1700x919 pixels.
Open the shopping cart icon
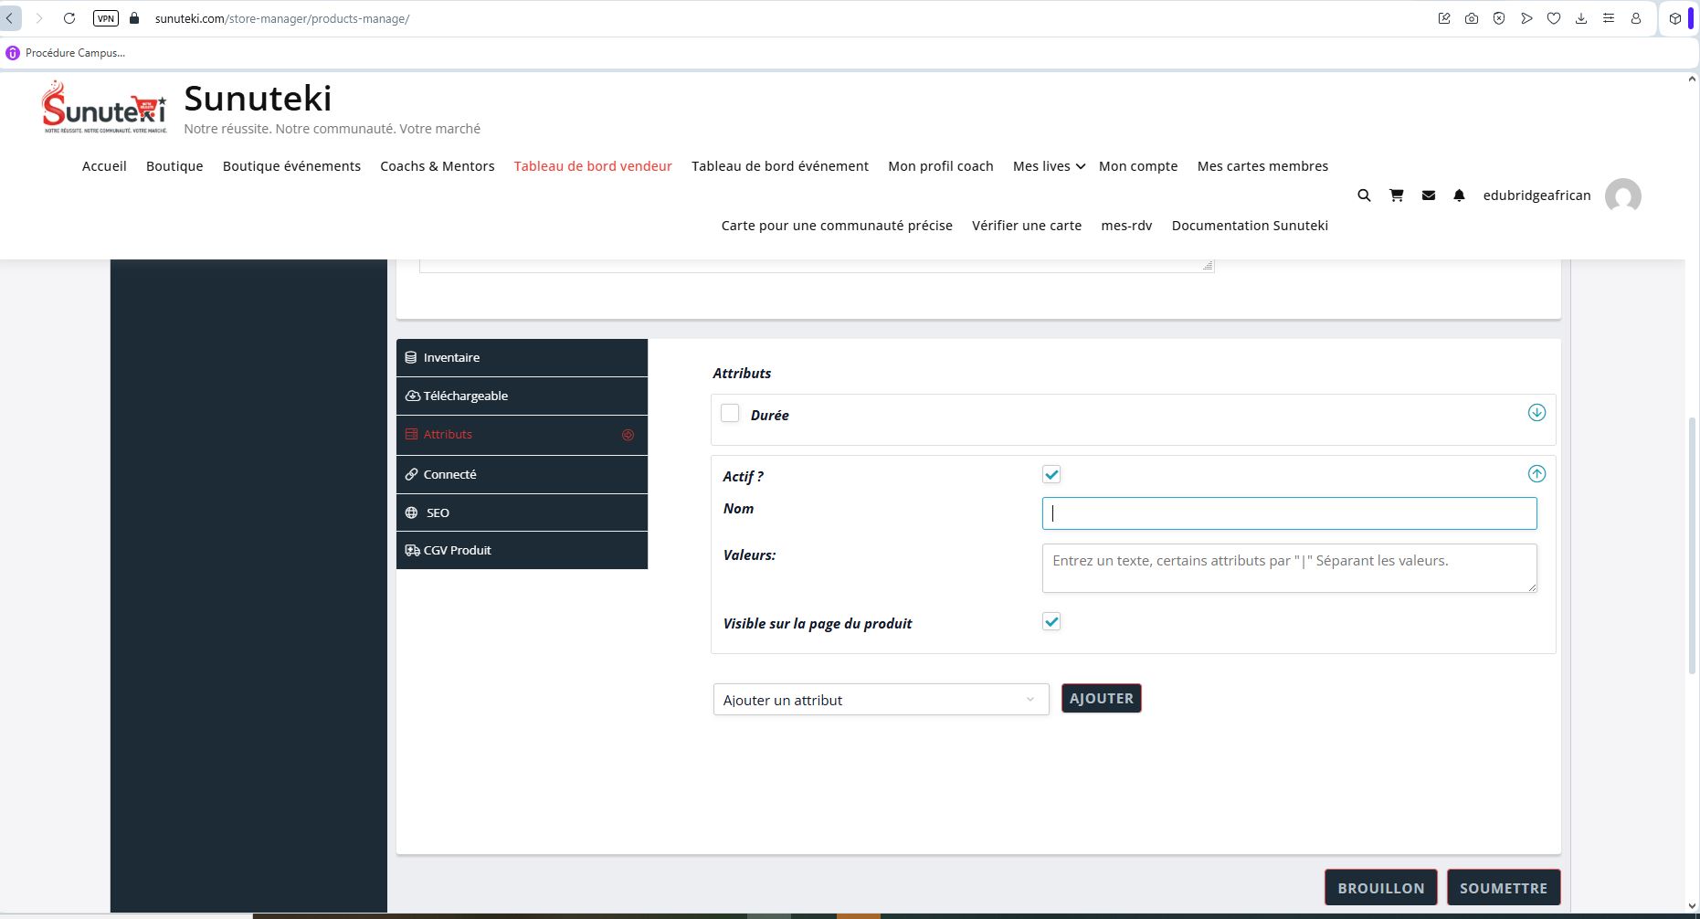pos(1396,195)
